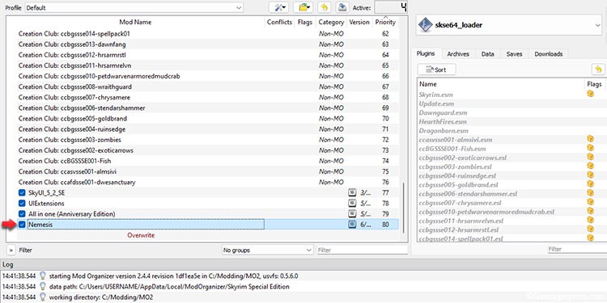Sort by the Conflicts column header
Image resolution: width=607 pixels, height=303 pixels.
[279, 22]
